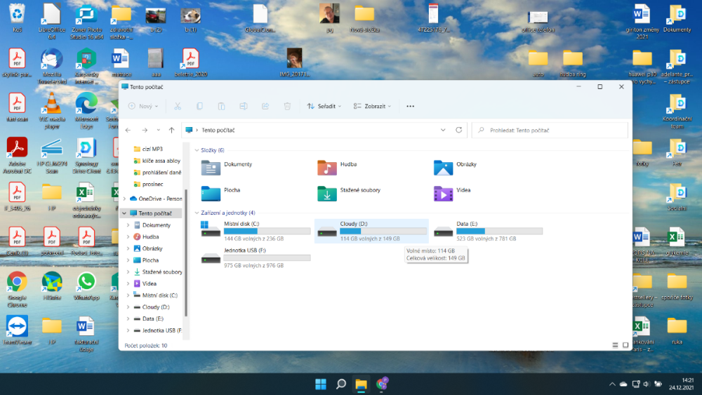Open the Seřadit sort menu
This screenshot has height=395, width=702.
coord(324,106)
